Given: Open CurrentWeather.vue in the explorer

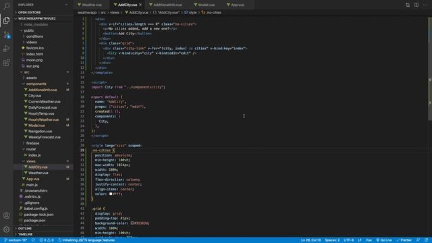Looking at the screenshot, I should point(44,102).
